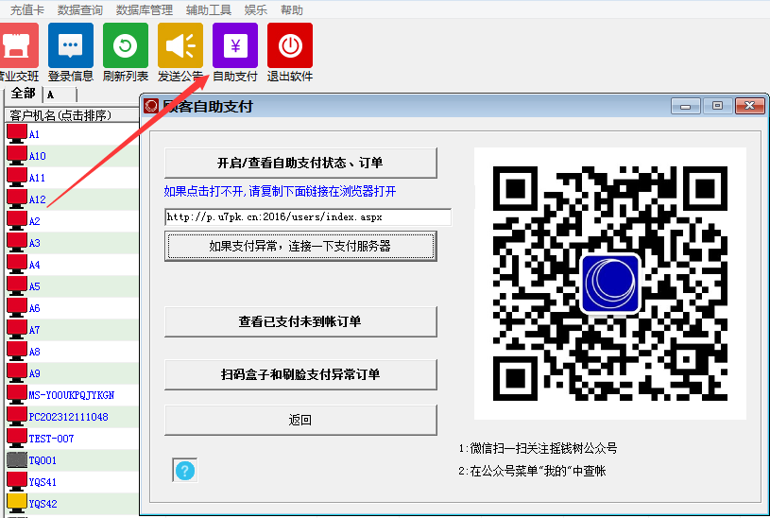Click the WeChat QR code image

(x=610, y=284)
